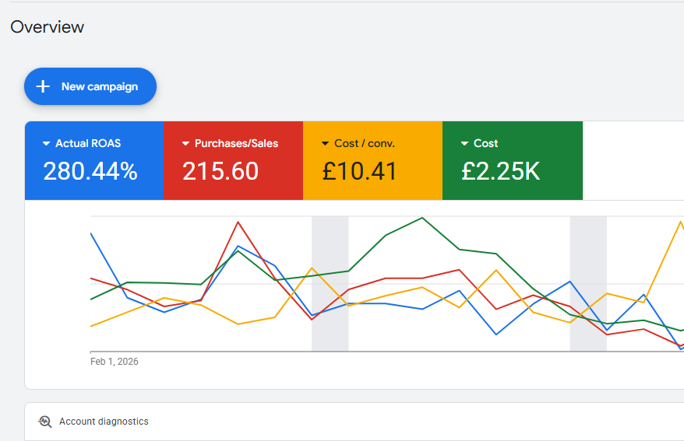Open the Cost / conv. metric dropdown arrow
Screen dimensions: 684x441
pos(325,144)
